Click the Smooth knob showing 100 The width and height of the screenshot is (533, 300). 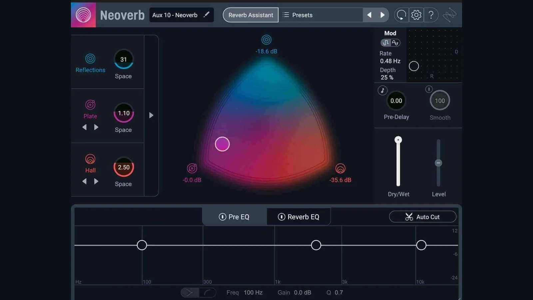(x=440, y=100)
